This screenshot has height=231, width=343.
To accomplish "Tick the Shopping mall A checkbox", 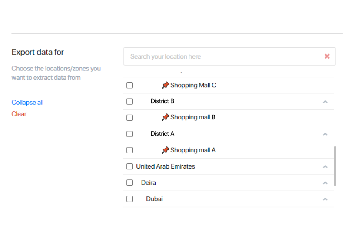I will 130,150.
